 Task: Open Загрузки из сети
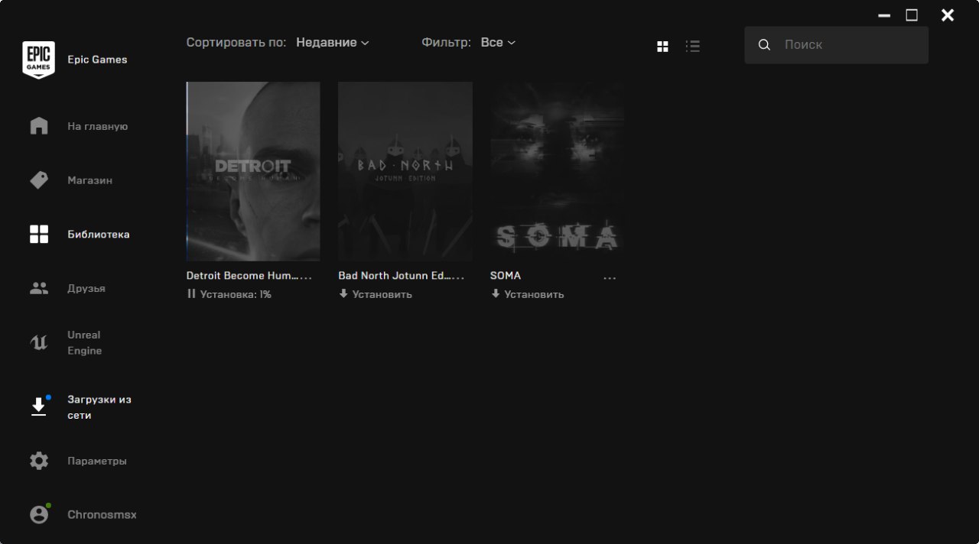tap(99, 407)
